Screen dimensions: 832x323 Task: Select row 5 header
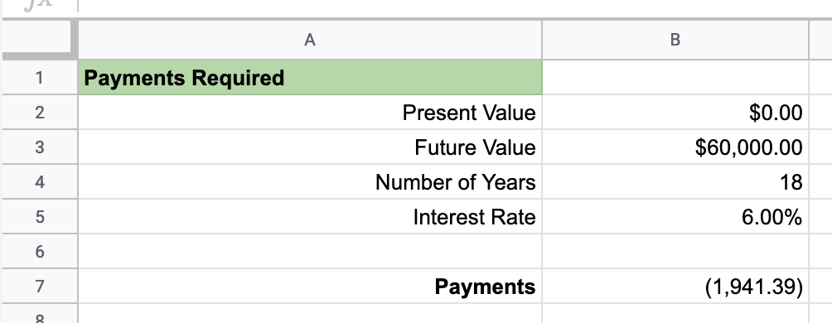pyautogui.click(x=40, y=217)
